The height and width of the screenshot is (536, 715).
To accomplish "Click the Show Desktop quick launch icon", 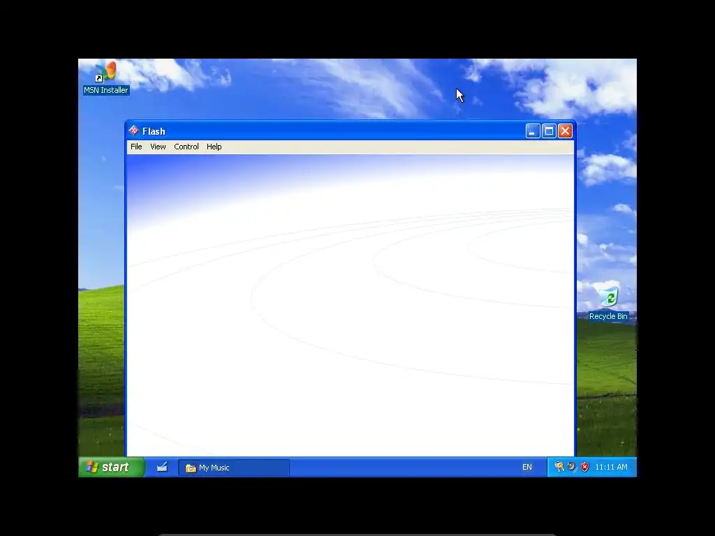I will 162,467.
